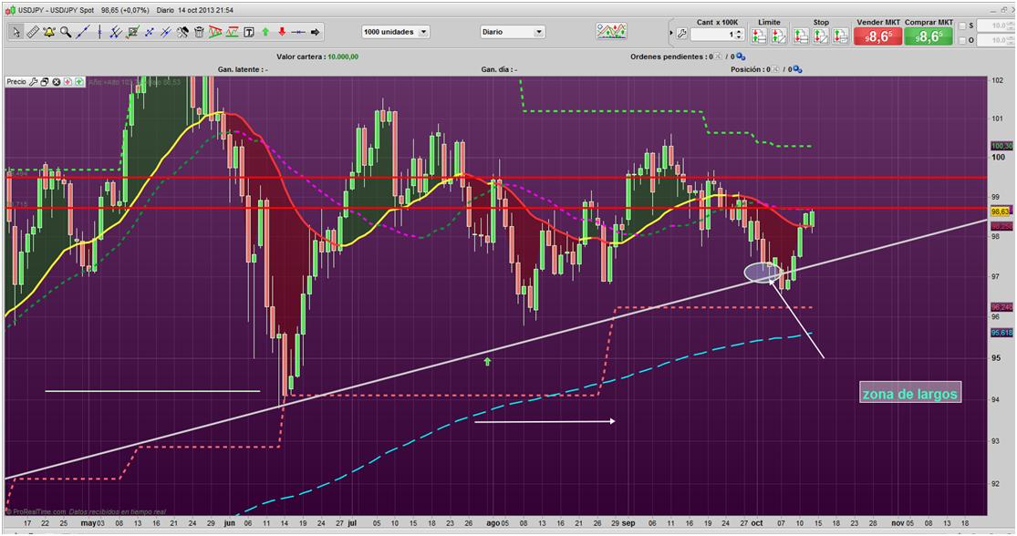Viewport: 1017px width, 536px height.
Task: Select the ruler measurement tool
Action: coord(33,33)
